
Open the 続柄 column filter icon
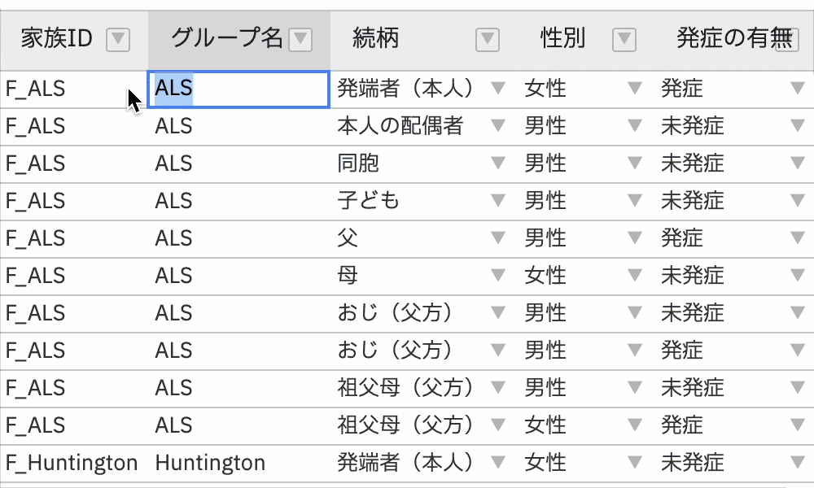pyautogui.click(x=487, y=39)
